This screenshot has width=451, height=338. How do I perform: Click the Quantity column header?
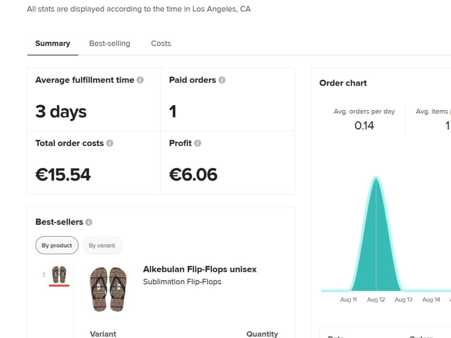click(262, 334)
